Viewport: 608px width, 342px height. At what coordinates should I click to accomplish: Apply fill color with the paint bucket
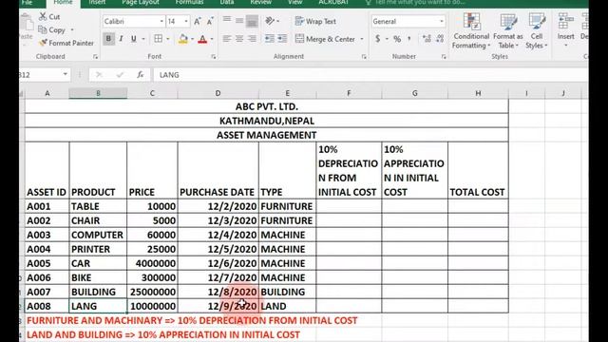tap(182, 38)
